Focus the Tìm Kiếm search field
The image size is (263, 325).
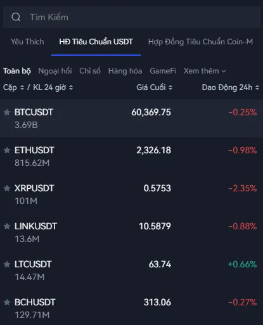[x=132, y=17]
